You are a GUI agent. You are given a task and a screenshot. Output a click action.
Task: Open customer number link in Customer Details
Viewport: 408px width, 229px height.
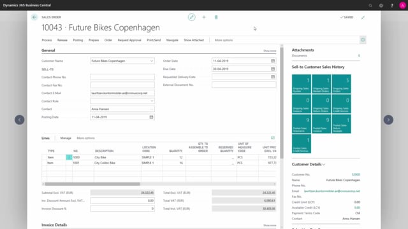(356, 174)
